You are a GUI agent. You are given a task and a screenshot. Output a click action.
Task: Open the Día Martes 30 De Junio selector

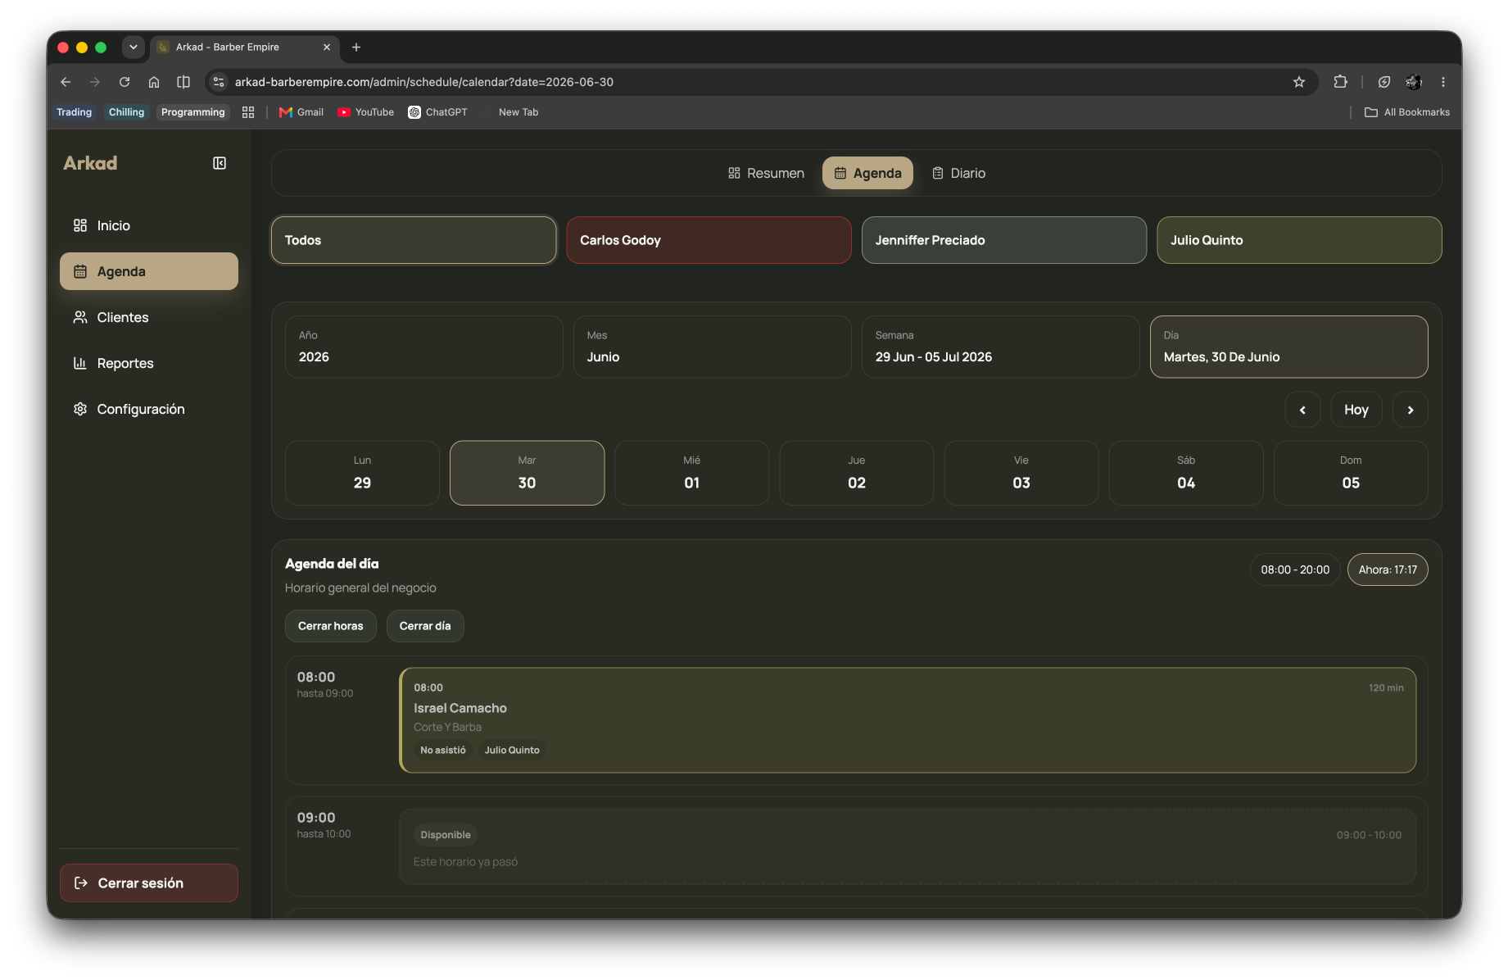point(1289,347)
